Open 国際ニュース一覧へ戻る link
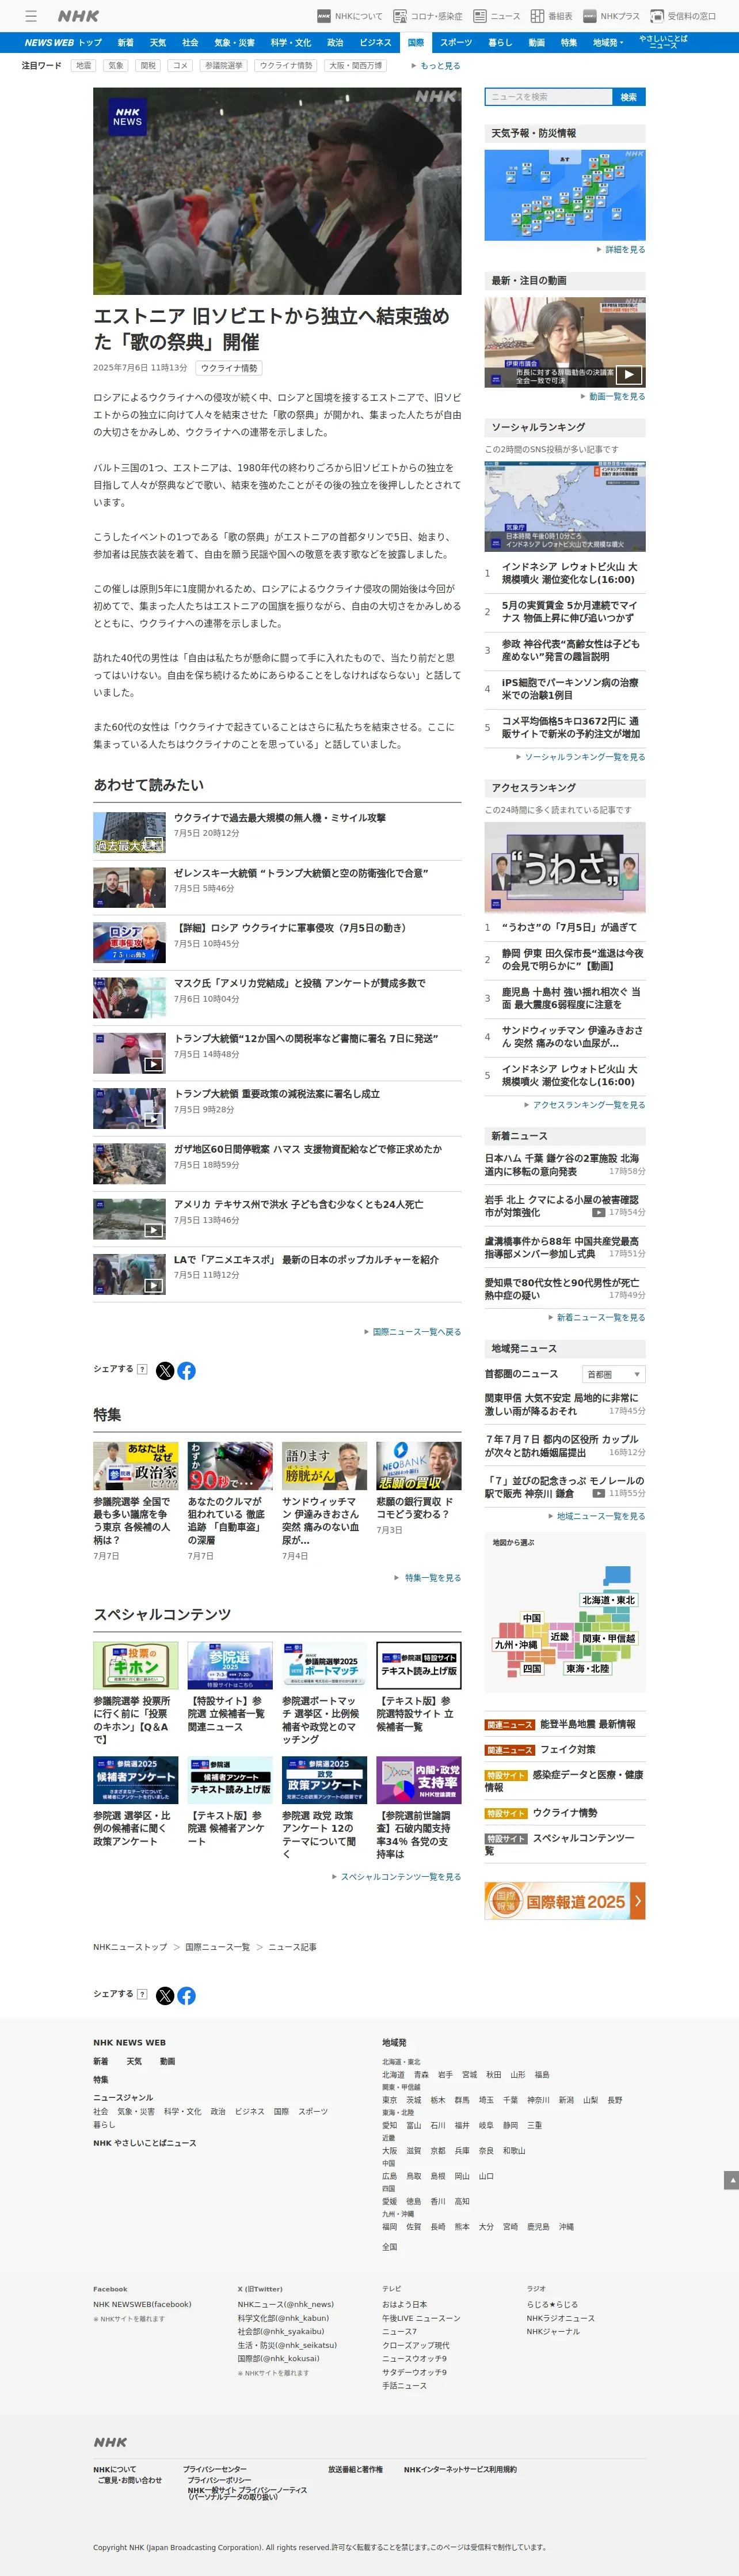739x2576 pixels. point(413,1332)
